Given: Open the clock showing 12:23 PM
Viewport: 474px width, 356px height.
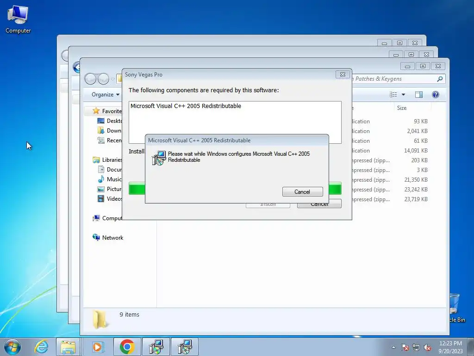Looking at the screenshot, I should point(450,347).
